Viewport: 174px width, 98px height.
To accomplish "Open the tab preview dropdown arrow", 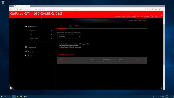I will [x=34, y=6].
